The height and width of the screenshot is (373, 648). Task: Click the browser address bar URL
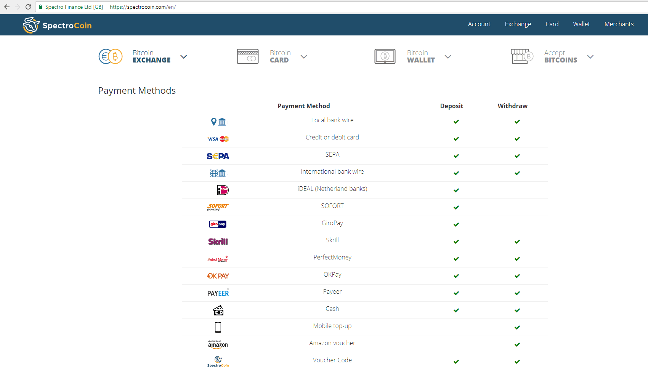(143, 7)
